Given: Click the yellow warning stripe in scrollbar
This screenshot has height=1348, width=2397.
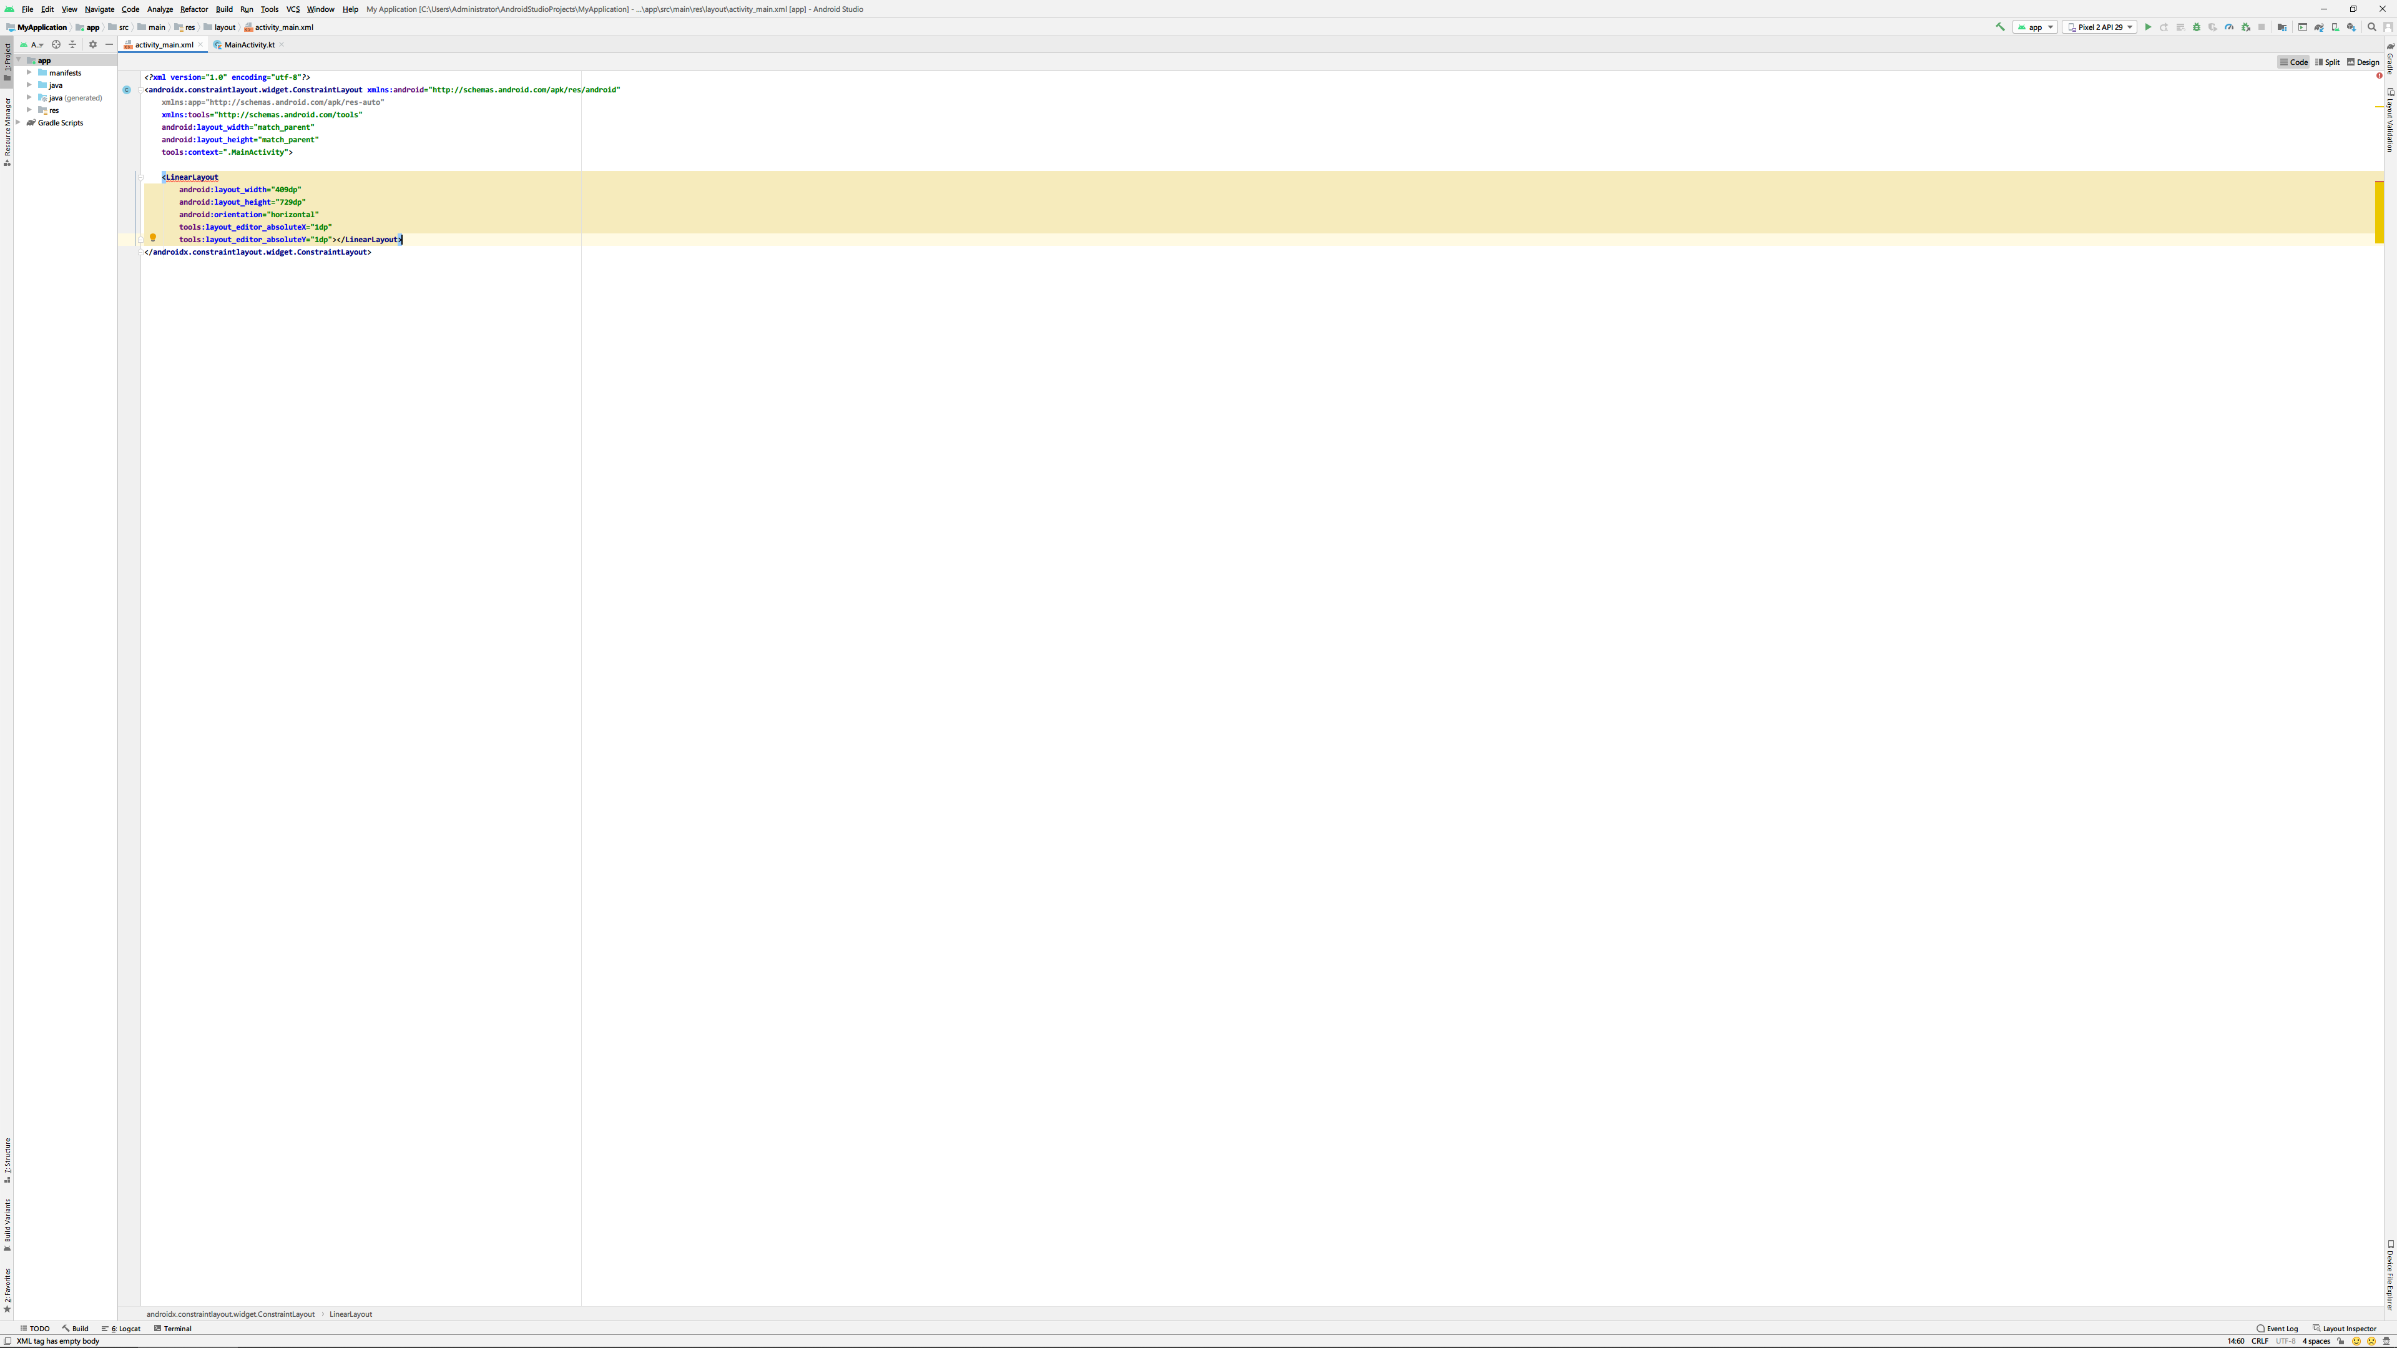Looking at the screenshot, I should (2380, 211).
